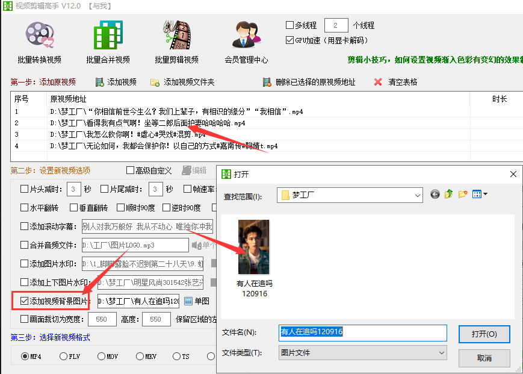Click the speaker icon beside 合并音频文件
The width and height of the screenshot is (523, 374).
pos(197,246)
